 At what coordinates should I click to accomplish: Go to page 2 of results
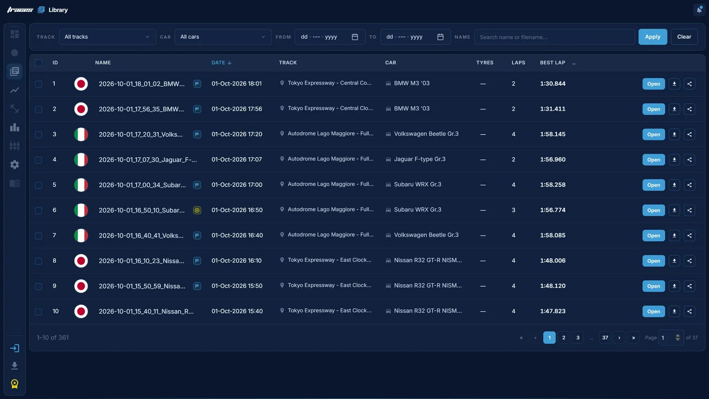tap(564, 338)
